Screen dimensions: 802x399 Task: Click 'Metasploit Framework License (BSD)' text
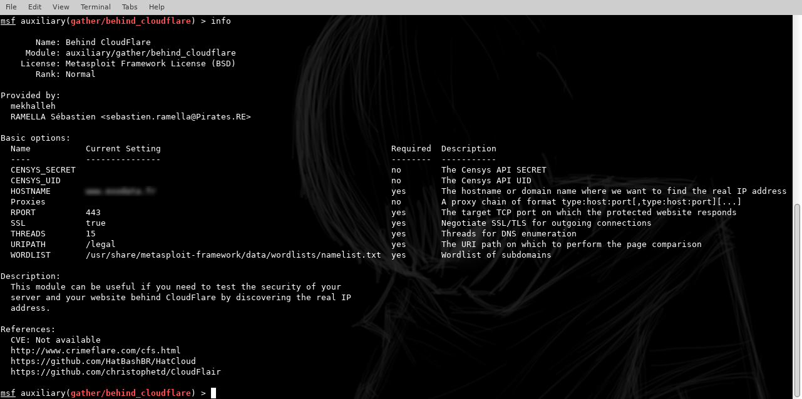[x=150, y=64]
